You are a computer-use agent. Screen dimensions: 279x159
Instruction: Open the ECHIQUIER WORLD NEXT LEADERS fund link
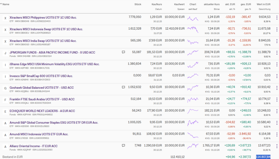click(x=42, y=111)
